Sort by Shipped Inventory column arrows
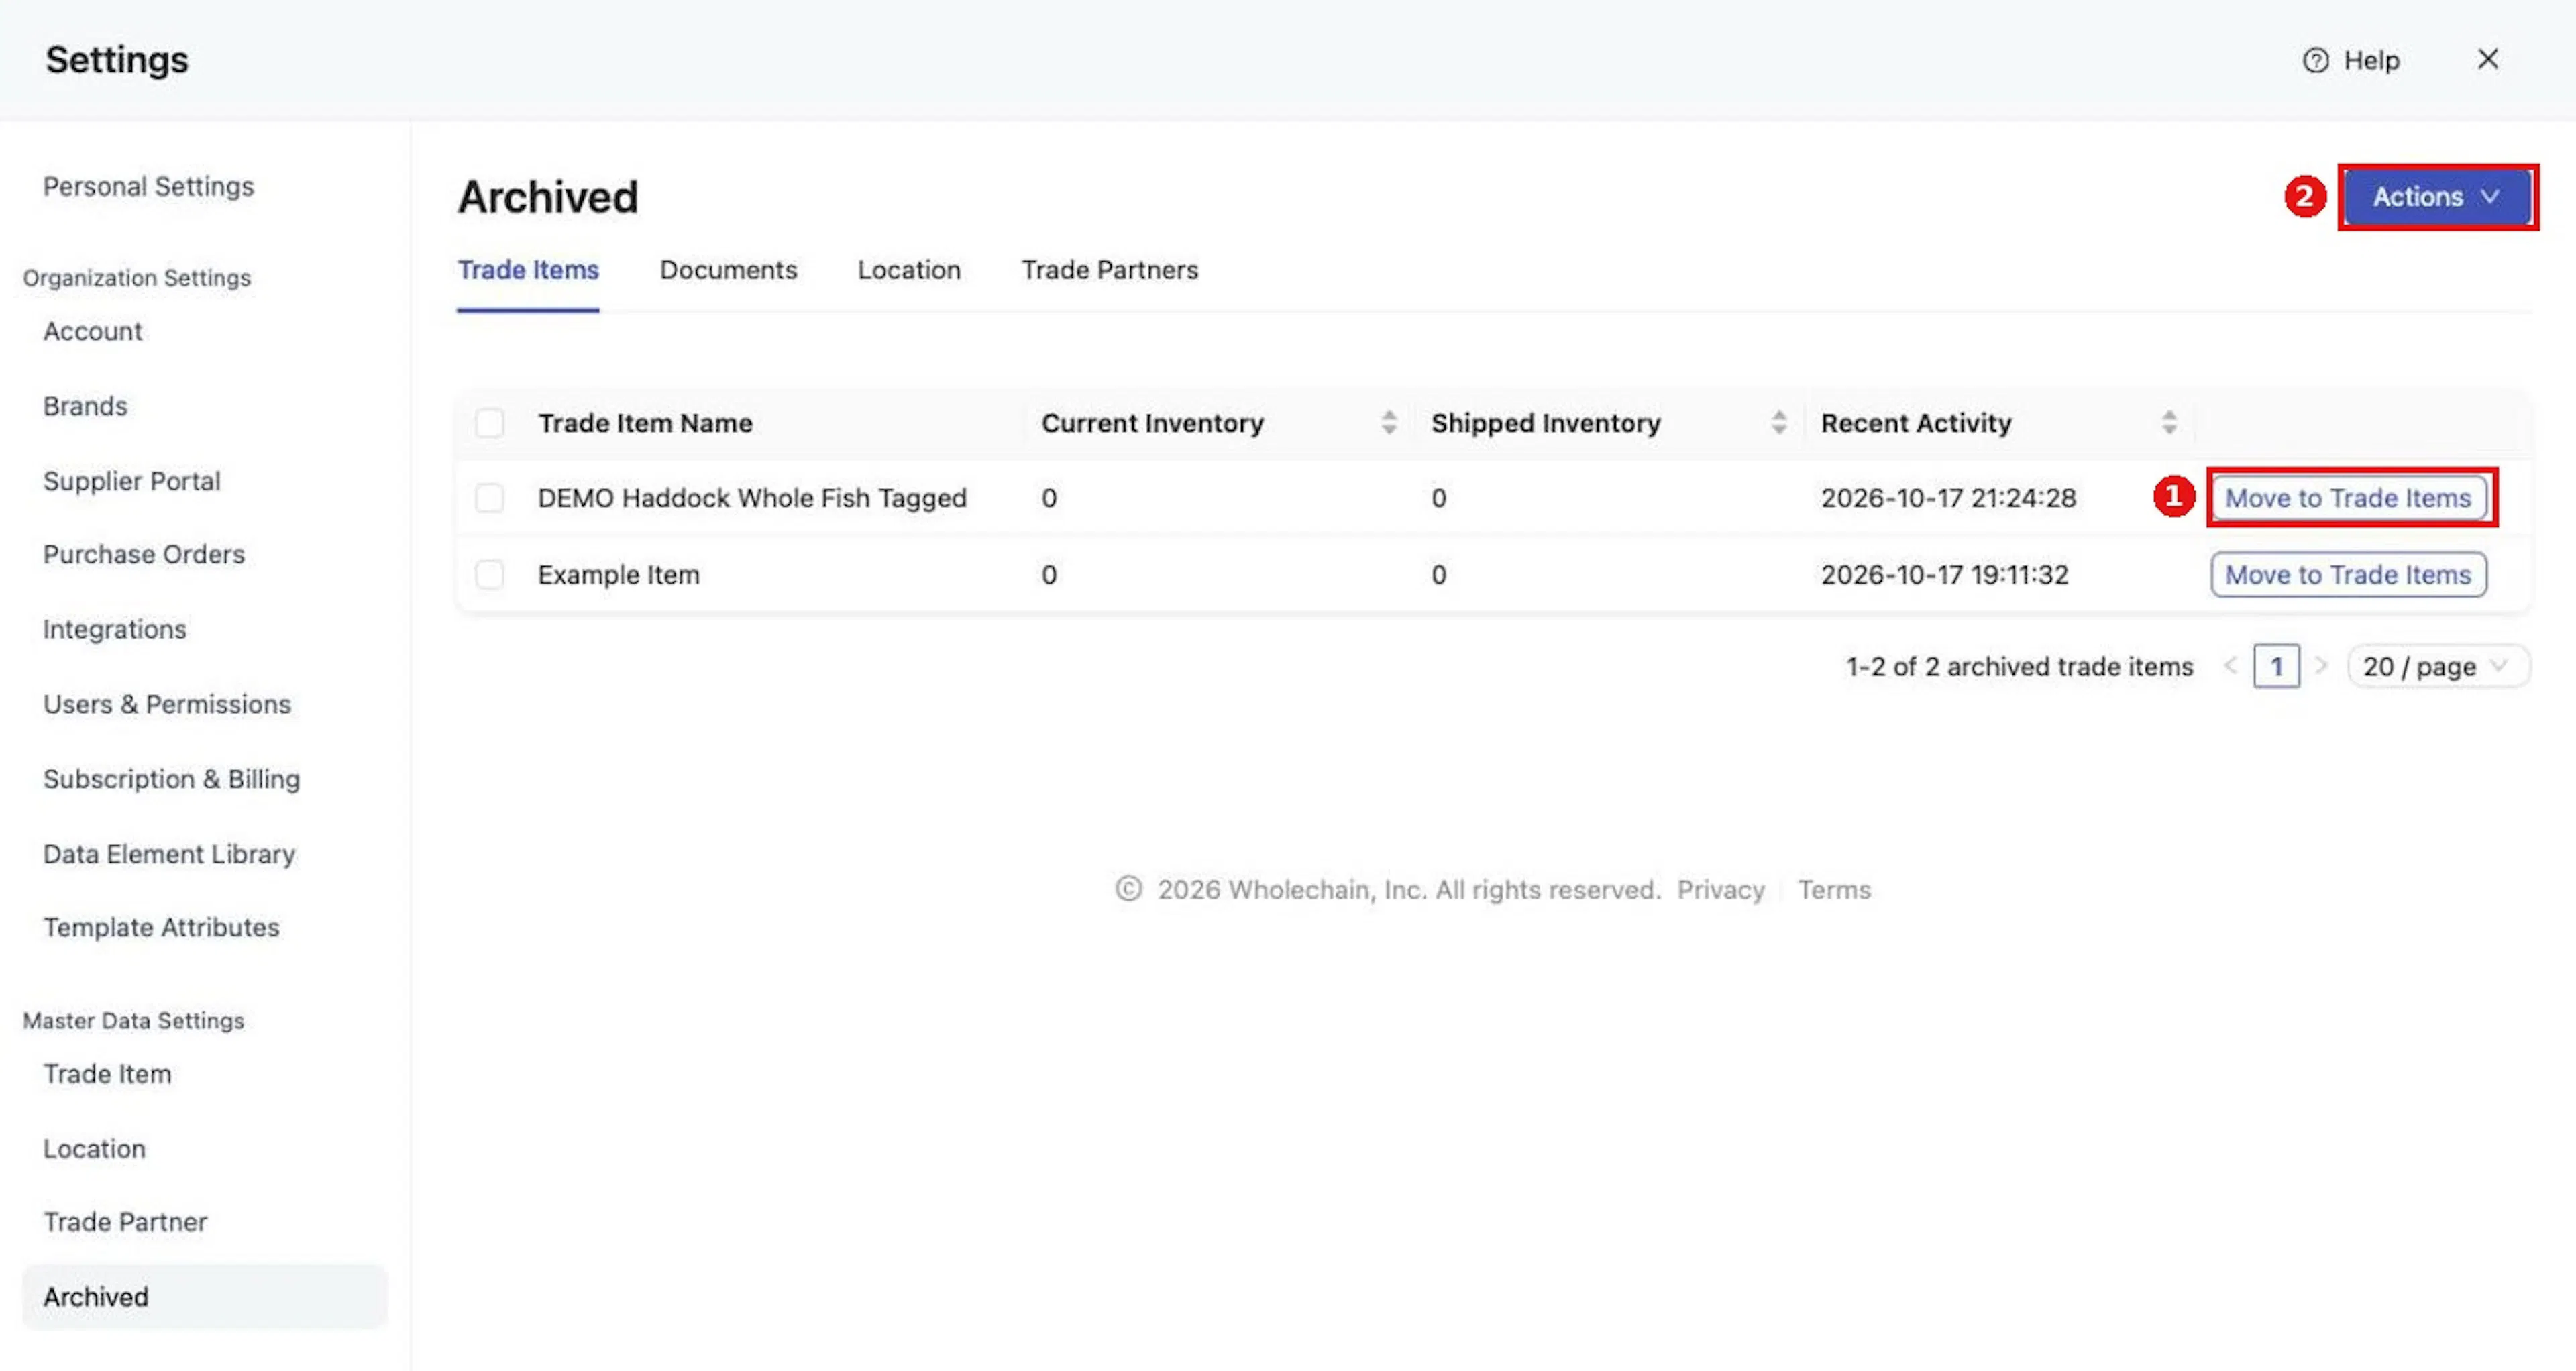This screenshot has height=1371, width=2576. coord(1778,423)
